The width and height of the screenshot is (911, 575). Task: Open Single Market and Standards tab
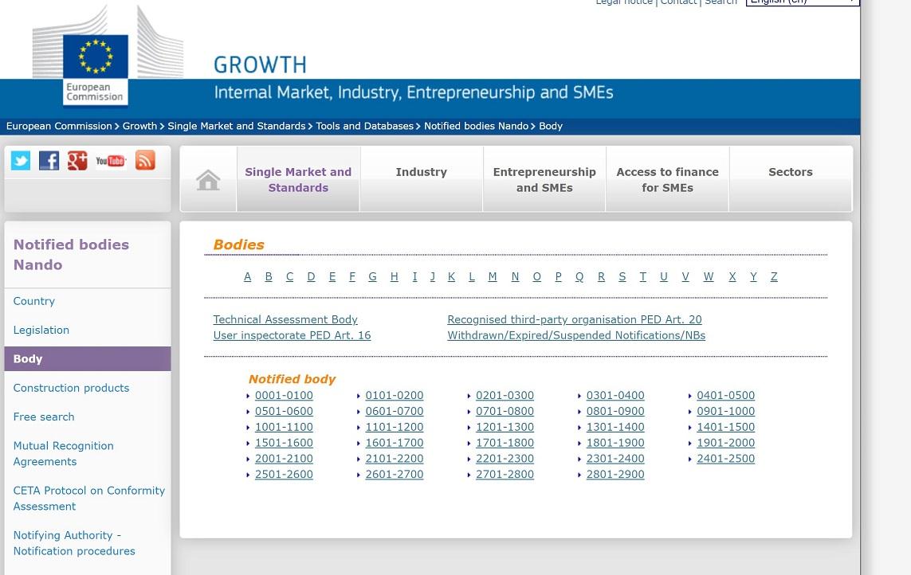coord(298,179)
